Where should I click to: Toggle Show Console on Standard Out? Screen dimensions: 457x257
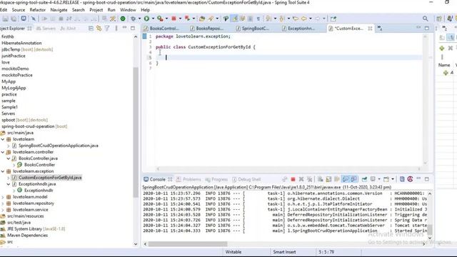[346, 179]
